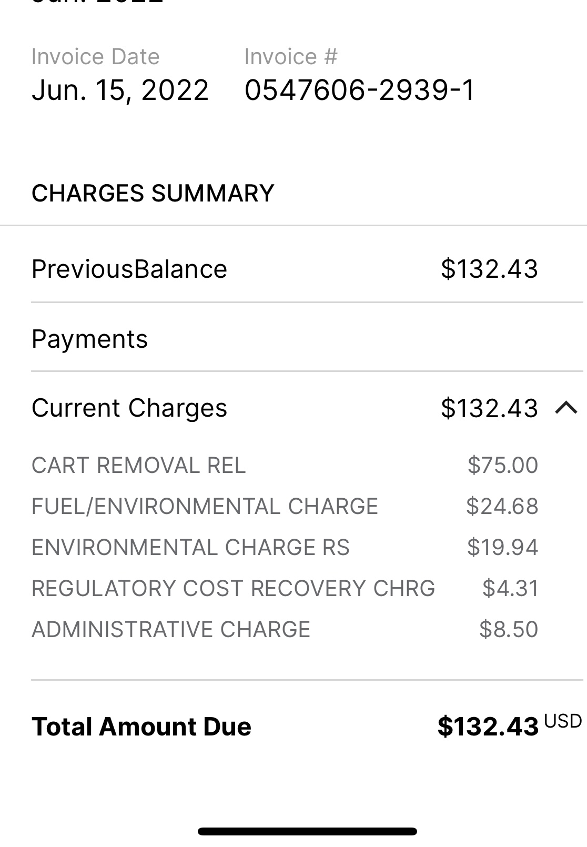Tap the FUEL/ENVIRONMENTAL CHARGE line
This screenshot has width=587, height=847.
[x=285, y=506]
